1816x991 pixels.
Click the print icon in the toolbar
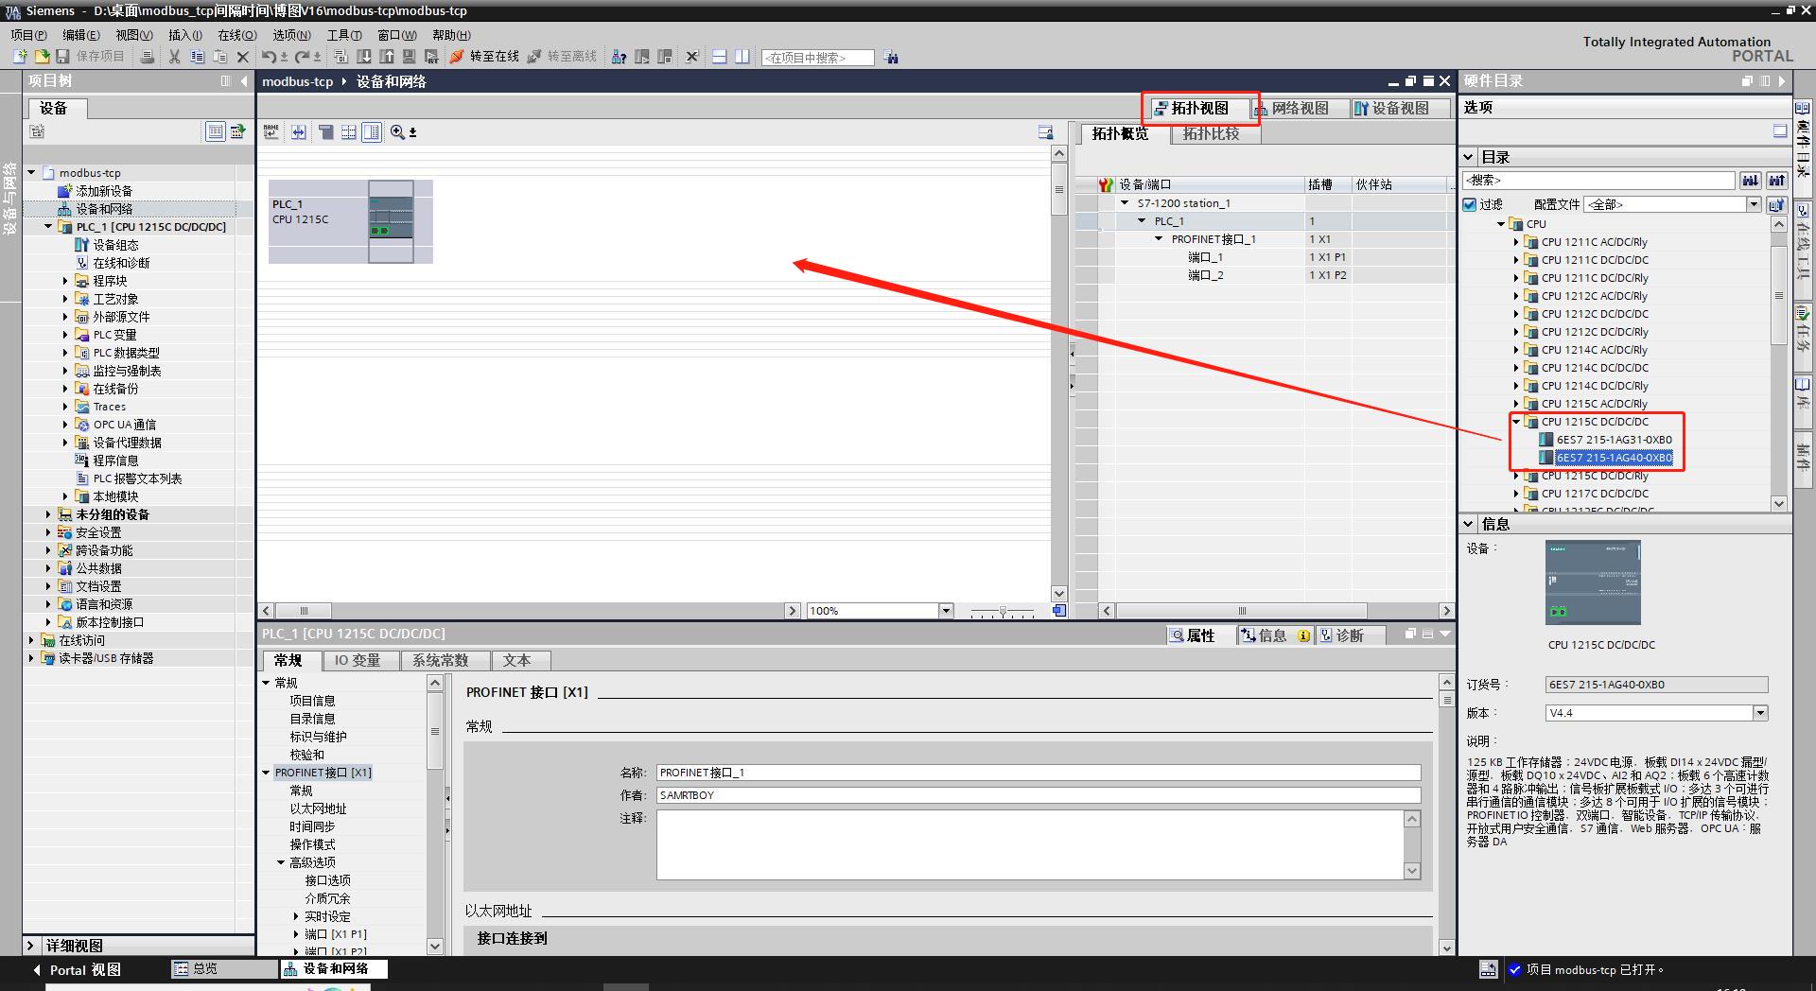pyautogui.click(x=148, y=57)
